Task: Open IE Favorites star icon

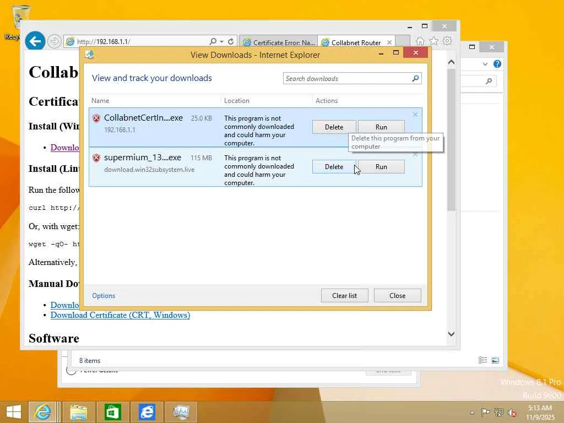Action: [434, 41]
